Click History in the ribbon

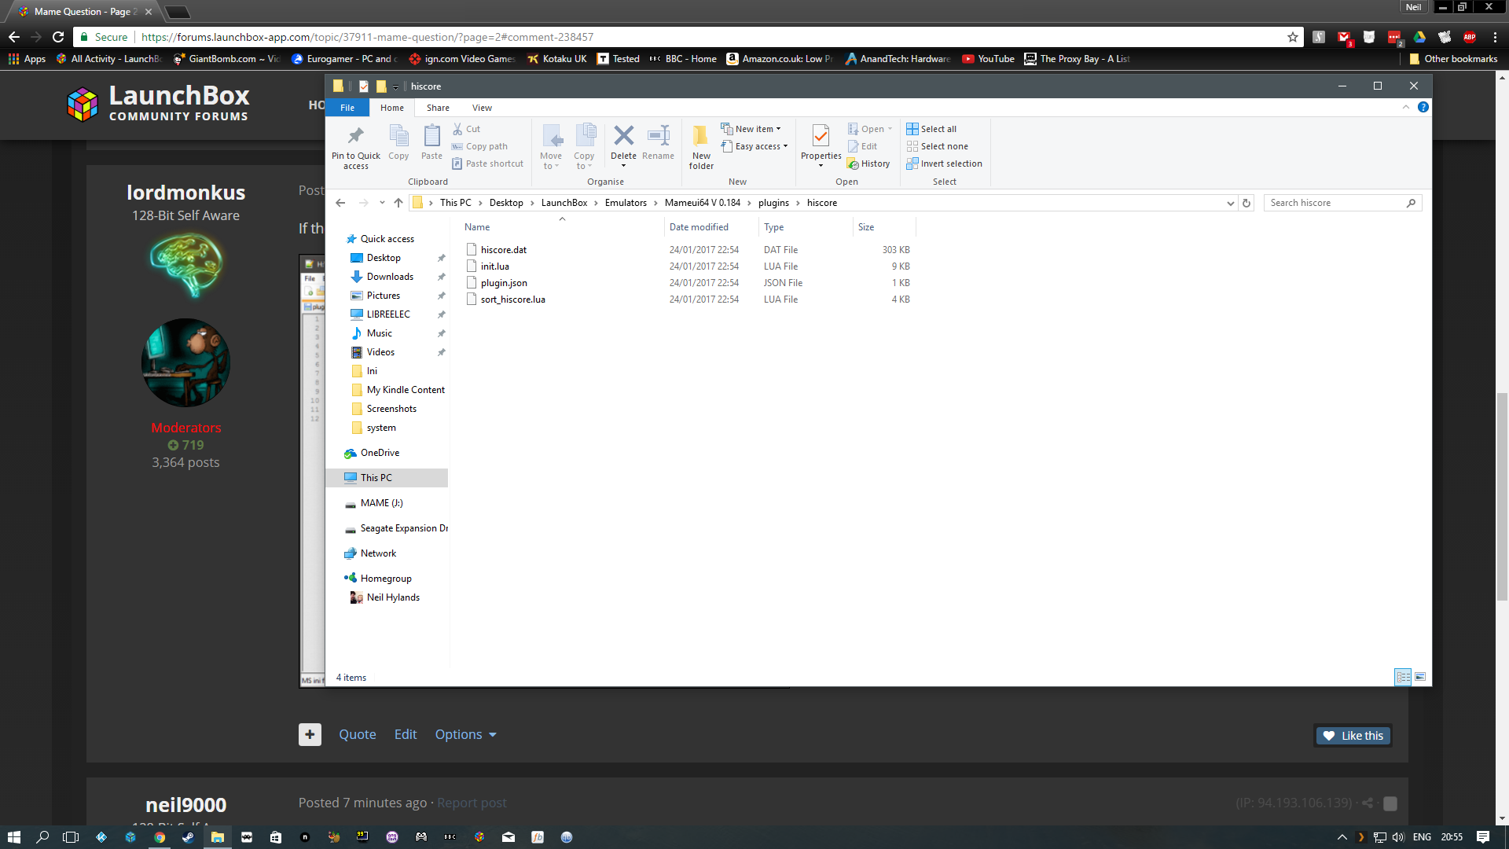click(x=868, y=164)
